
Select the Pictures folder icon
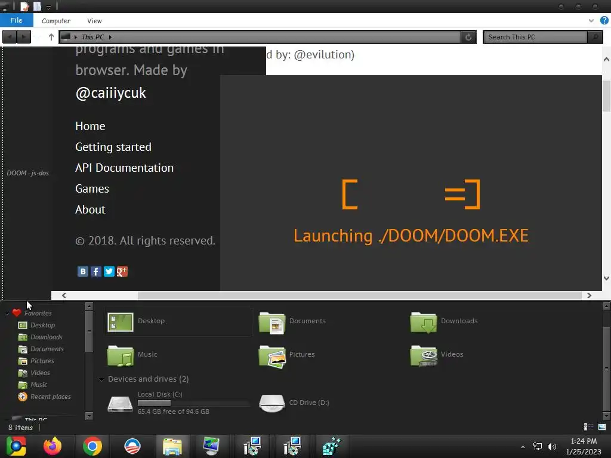point(272,357)
